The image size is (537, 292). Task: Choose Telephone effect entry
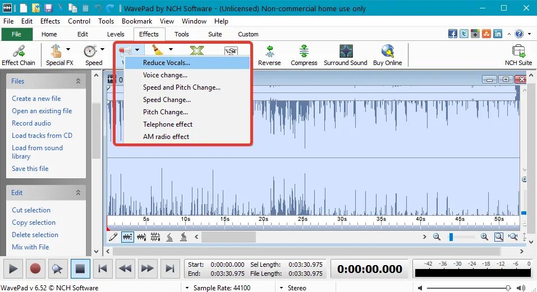187,124
